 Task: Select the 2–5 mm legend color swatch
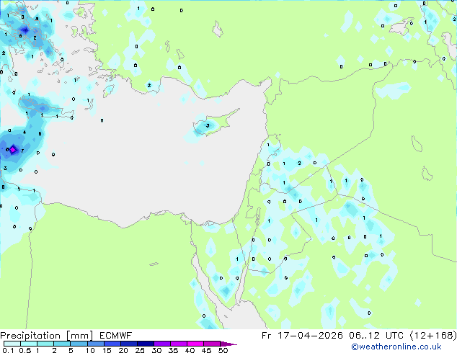tap(62, 344)
